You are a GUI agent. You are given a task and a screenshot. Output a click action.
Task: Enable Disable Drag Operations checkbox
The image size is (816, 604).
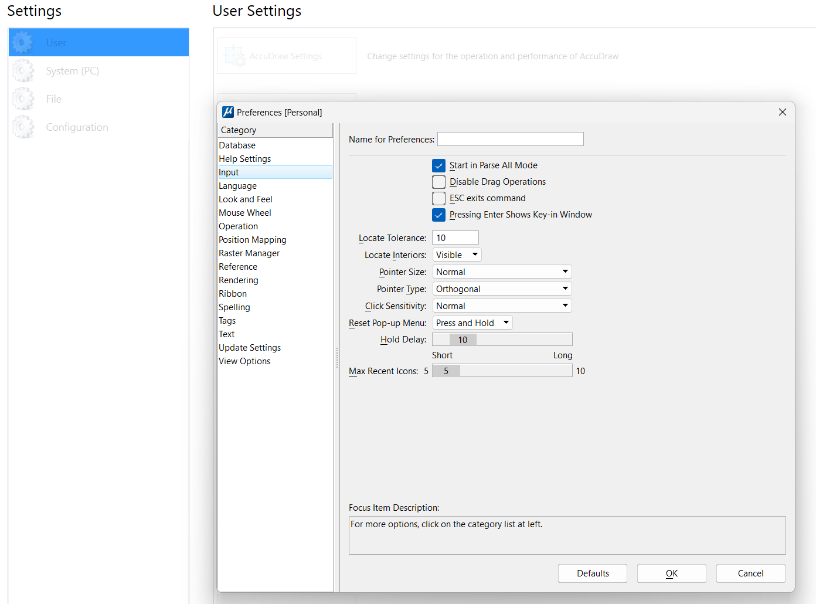pos(438,182)
